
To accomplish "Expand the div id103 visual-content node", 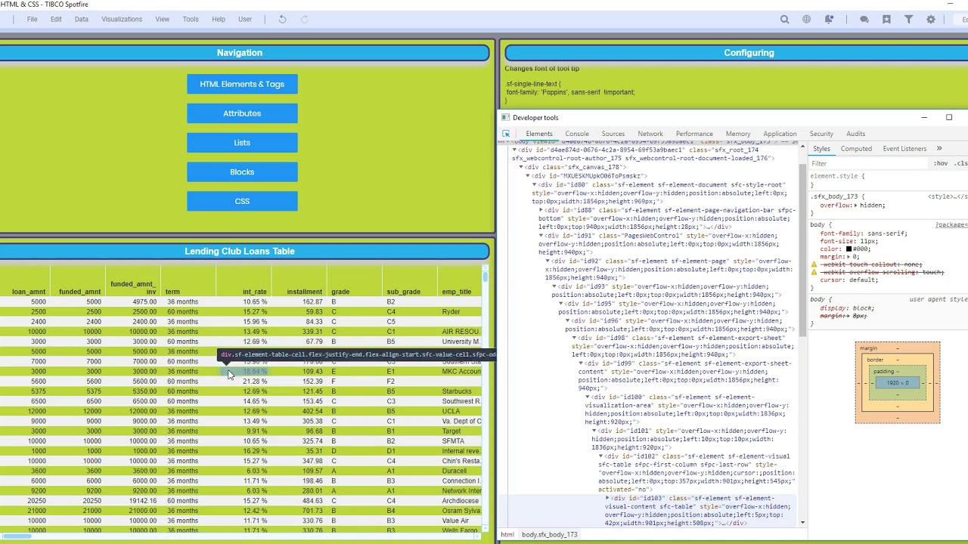I will coord(608,499).
